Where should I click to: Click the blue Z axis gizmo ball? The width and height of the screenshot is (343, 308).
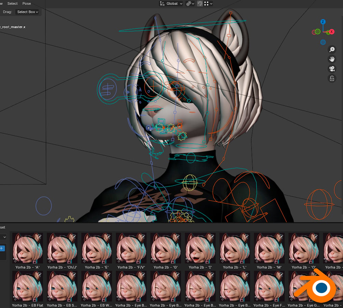coord(323,22)
